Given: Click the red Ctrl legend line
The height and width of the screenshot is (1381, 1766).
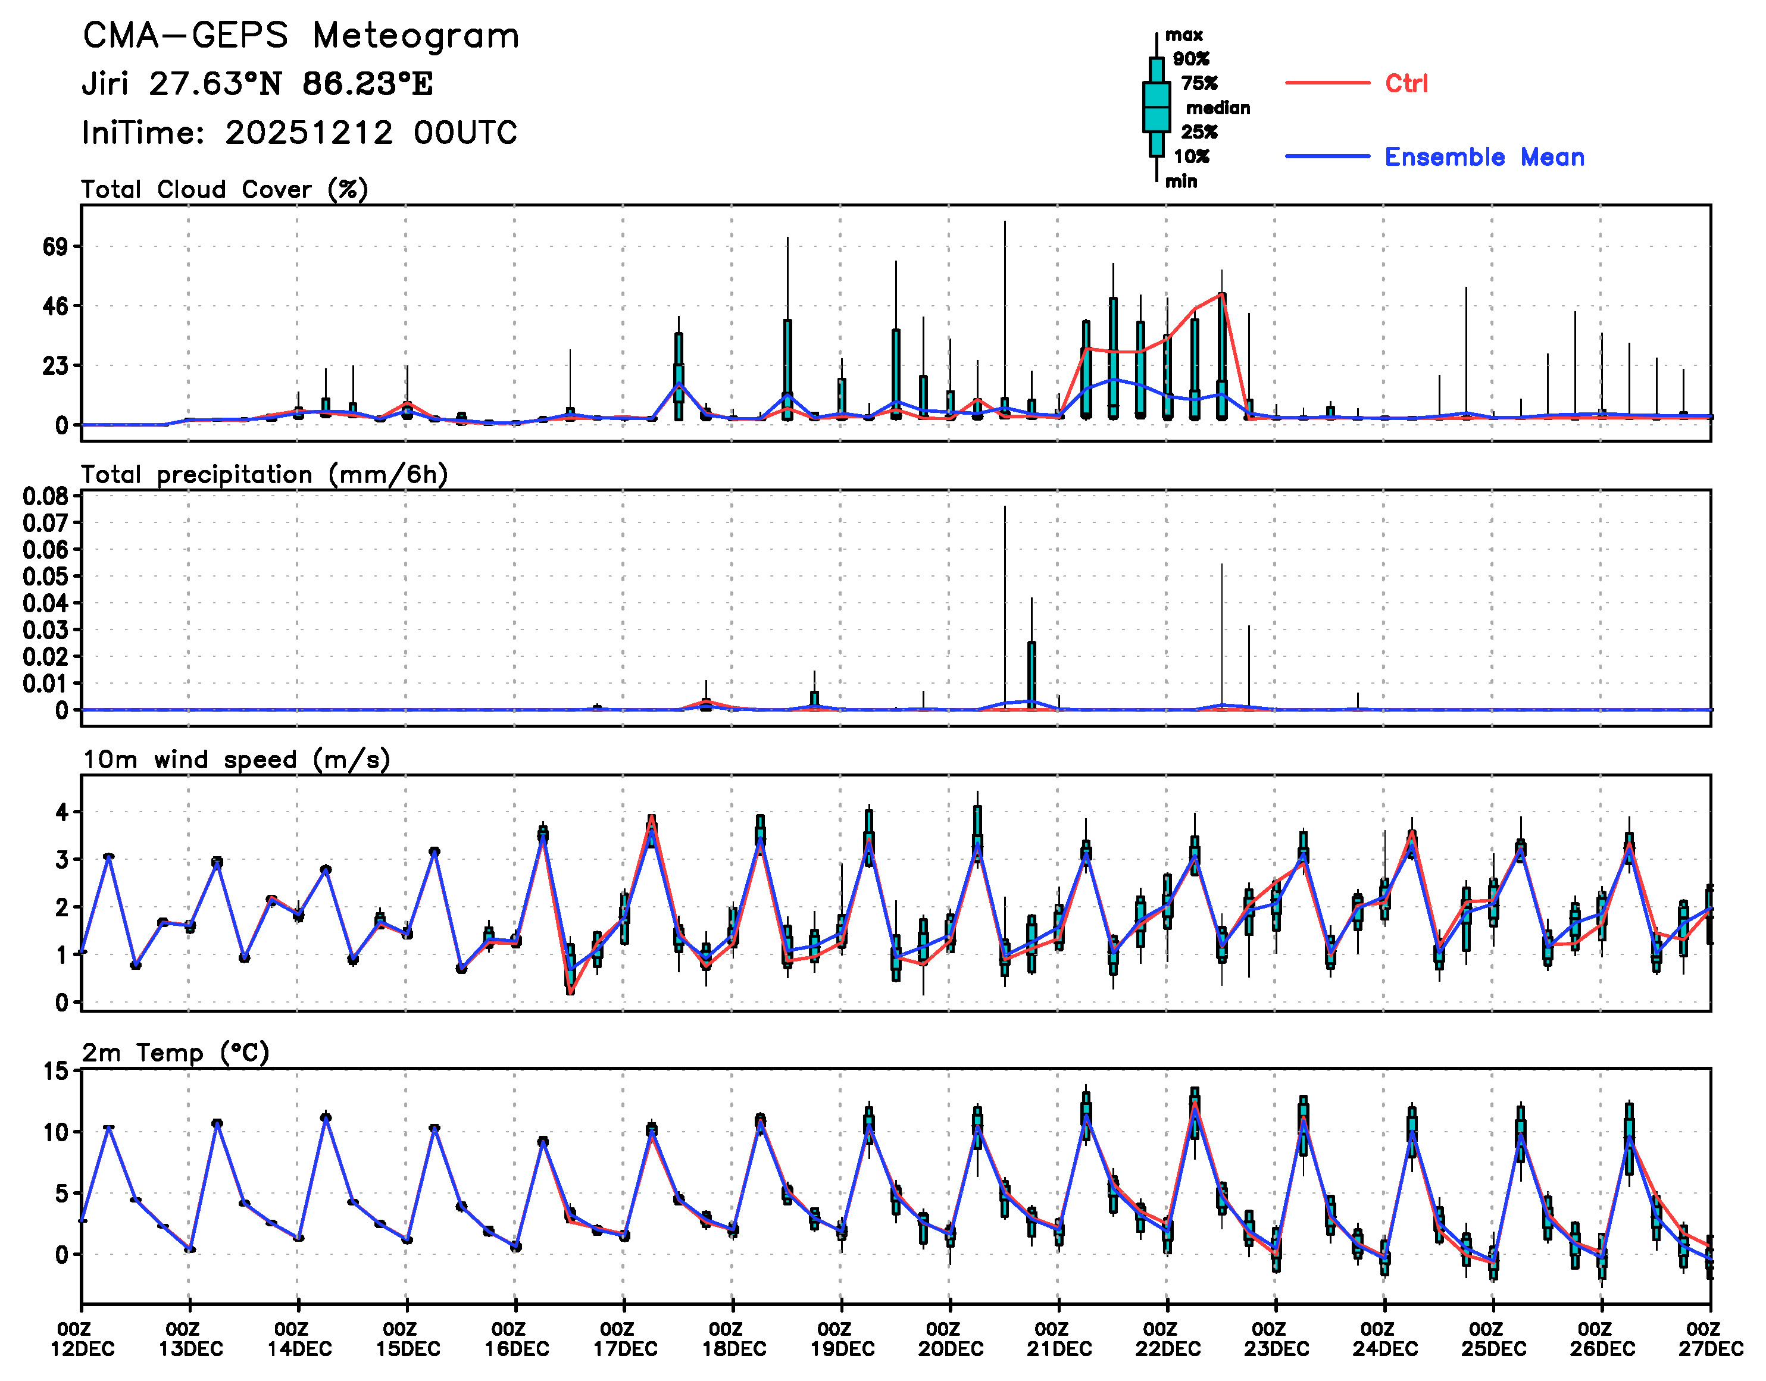Looking at the screenshot, I should tap(1327, 83).
